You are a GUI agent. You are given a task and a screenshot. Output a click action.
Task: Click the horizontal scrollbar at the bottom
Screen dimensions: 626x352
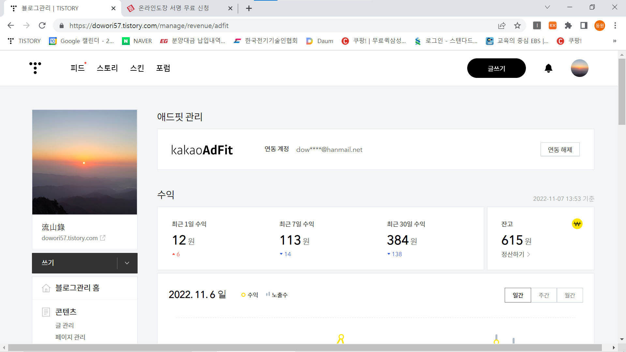pyautogui.click(x=305, y=347)
